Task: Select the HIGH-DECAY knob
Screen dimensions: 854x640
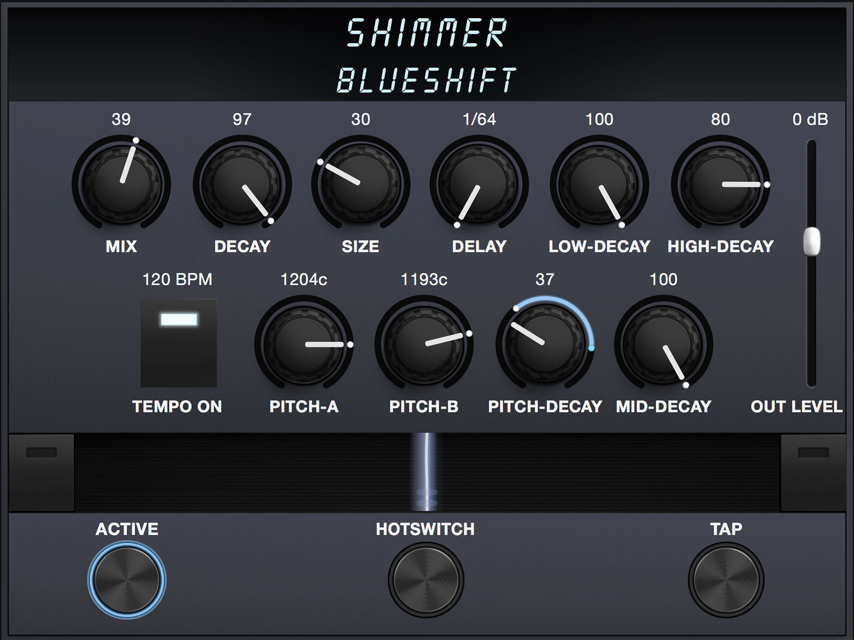Action: click(720, 184)
